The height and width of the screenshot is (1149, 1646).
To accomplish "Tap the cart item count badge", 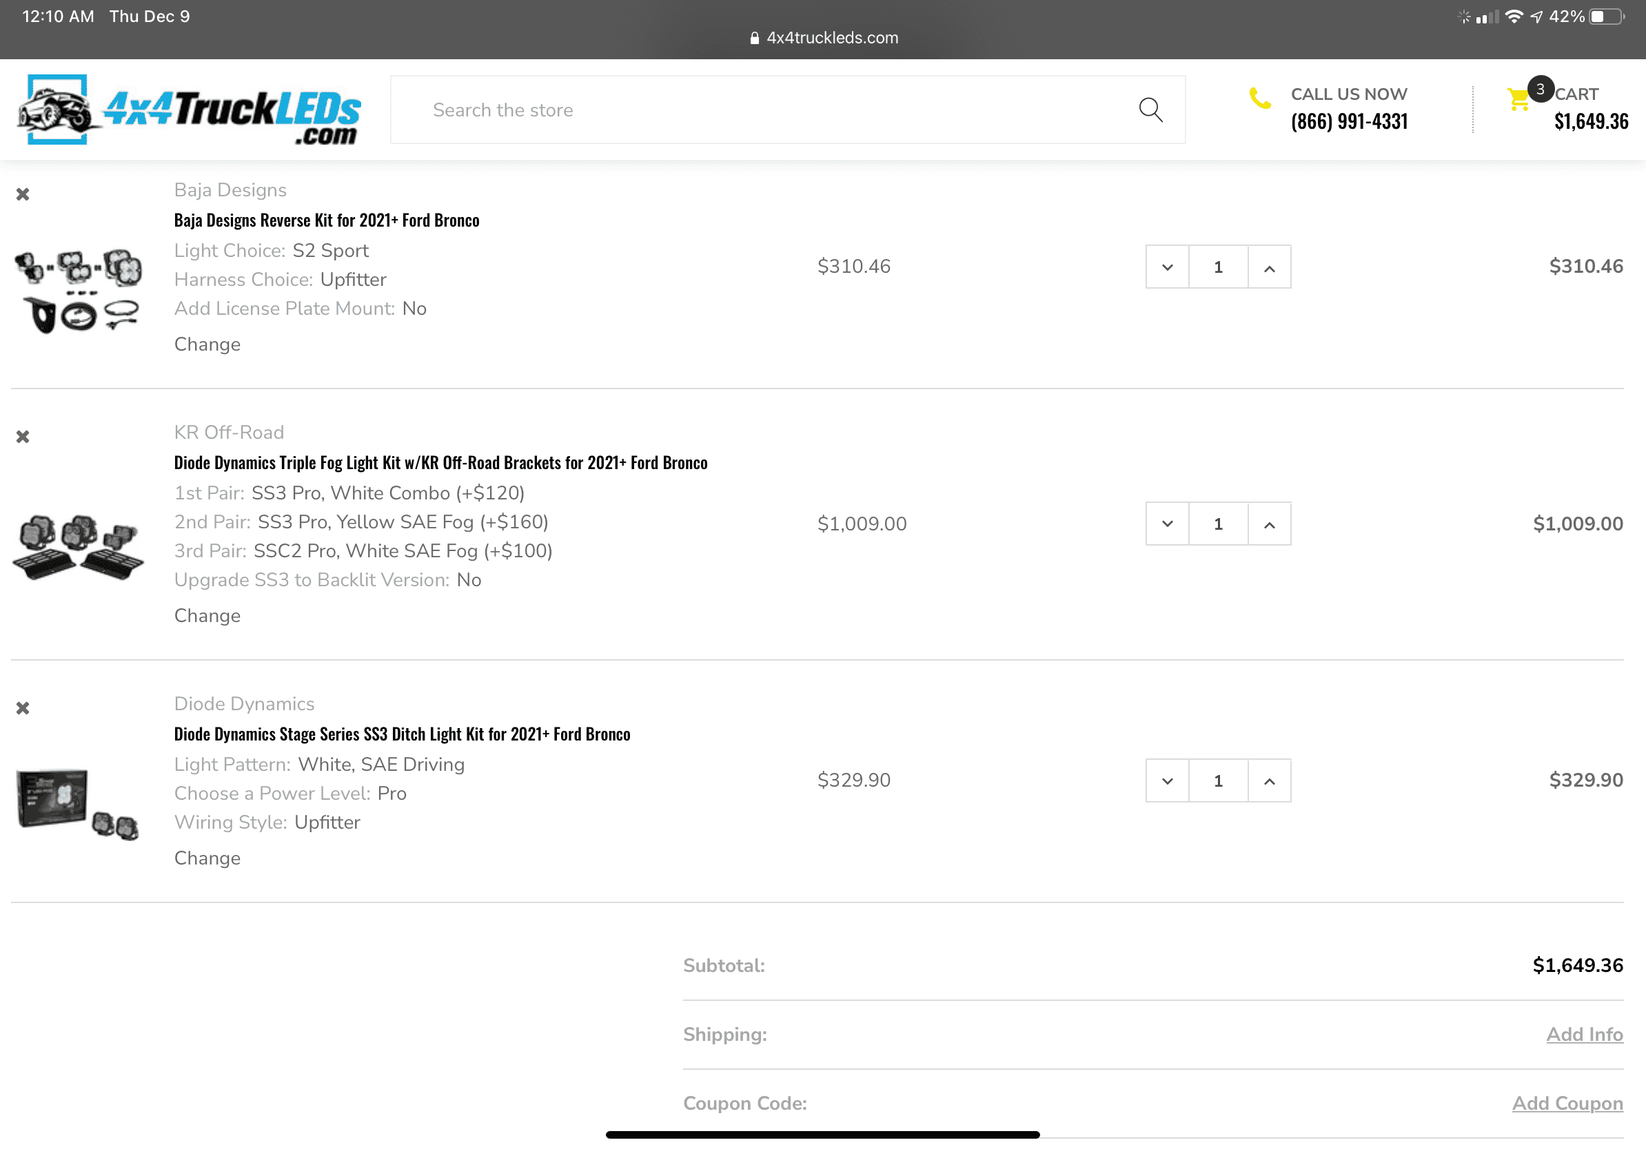I will pos(1540,90).
